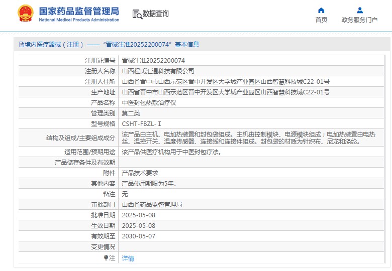
Task: Click National Medical Products Administration subtitle
Action: coord(79,20)
